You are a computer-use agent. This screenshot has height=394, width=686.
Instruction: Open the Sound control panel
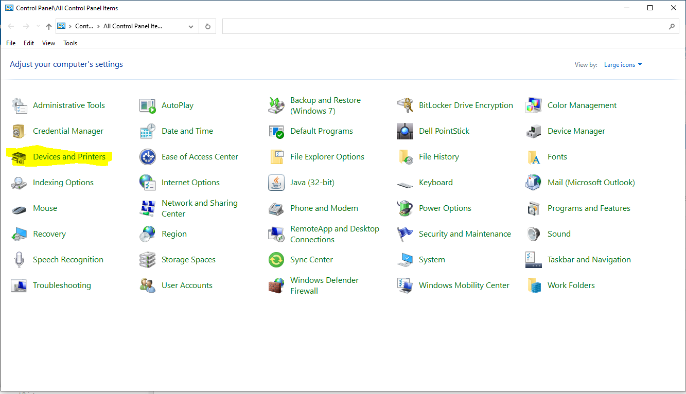pyautogui.click(x=558, y=234)
